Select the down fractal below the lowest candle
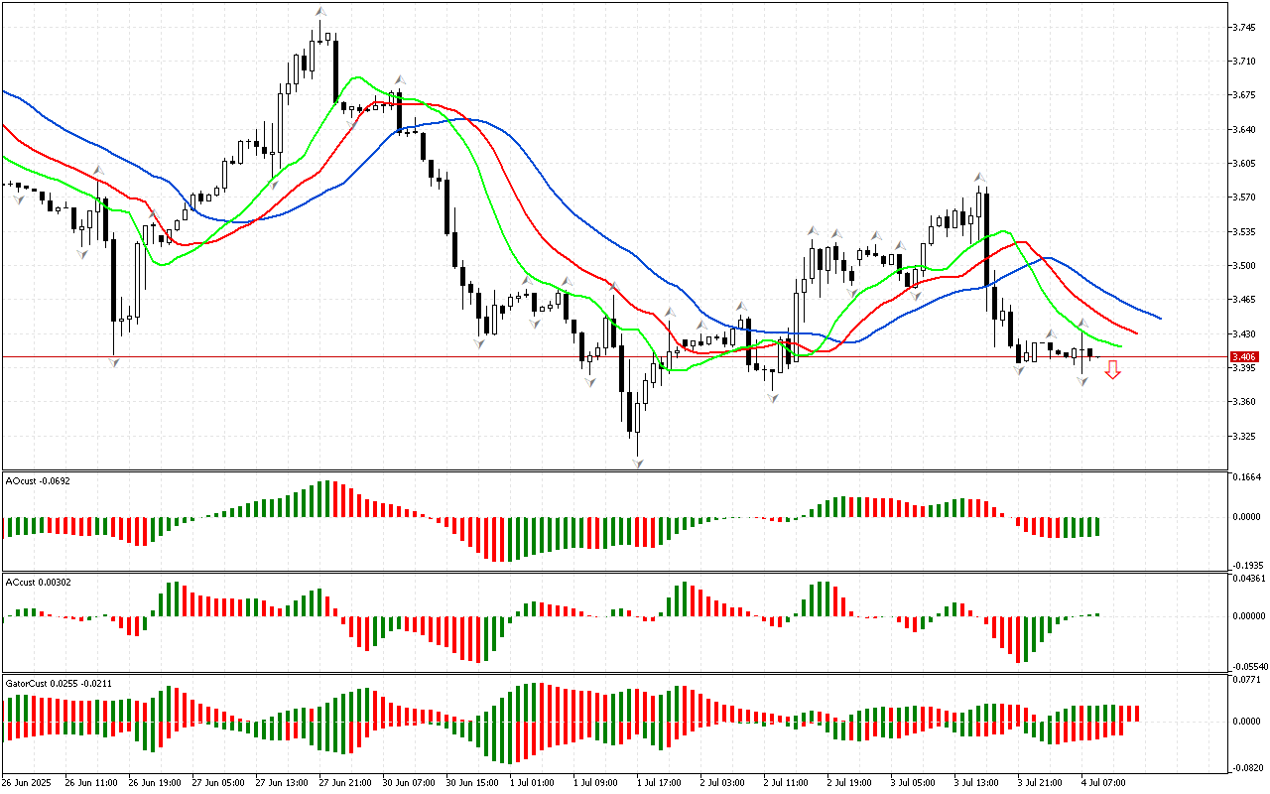The width and height of the screenshot is (1270, 794). tap(637, 463)
